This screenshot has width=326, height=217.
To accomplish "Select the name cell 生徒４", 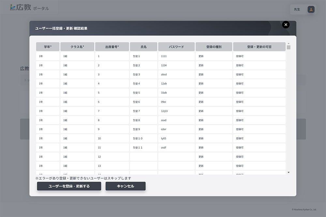I will click(143, 84).
